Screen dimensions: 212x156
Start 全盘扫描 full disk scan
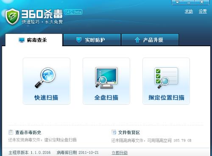click(106, 81)
